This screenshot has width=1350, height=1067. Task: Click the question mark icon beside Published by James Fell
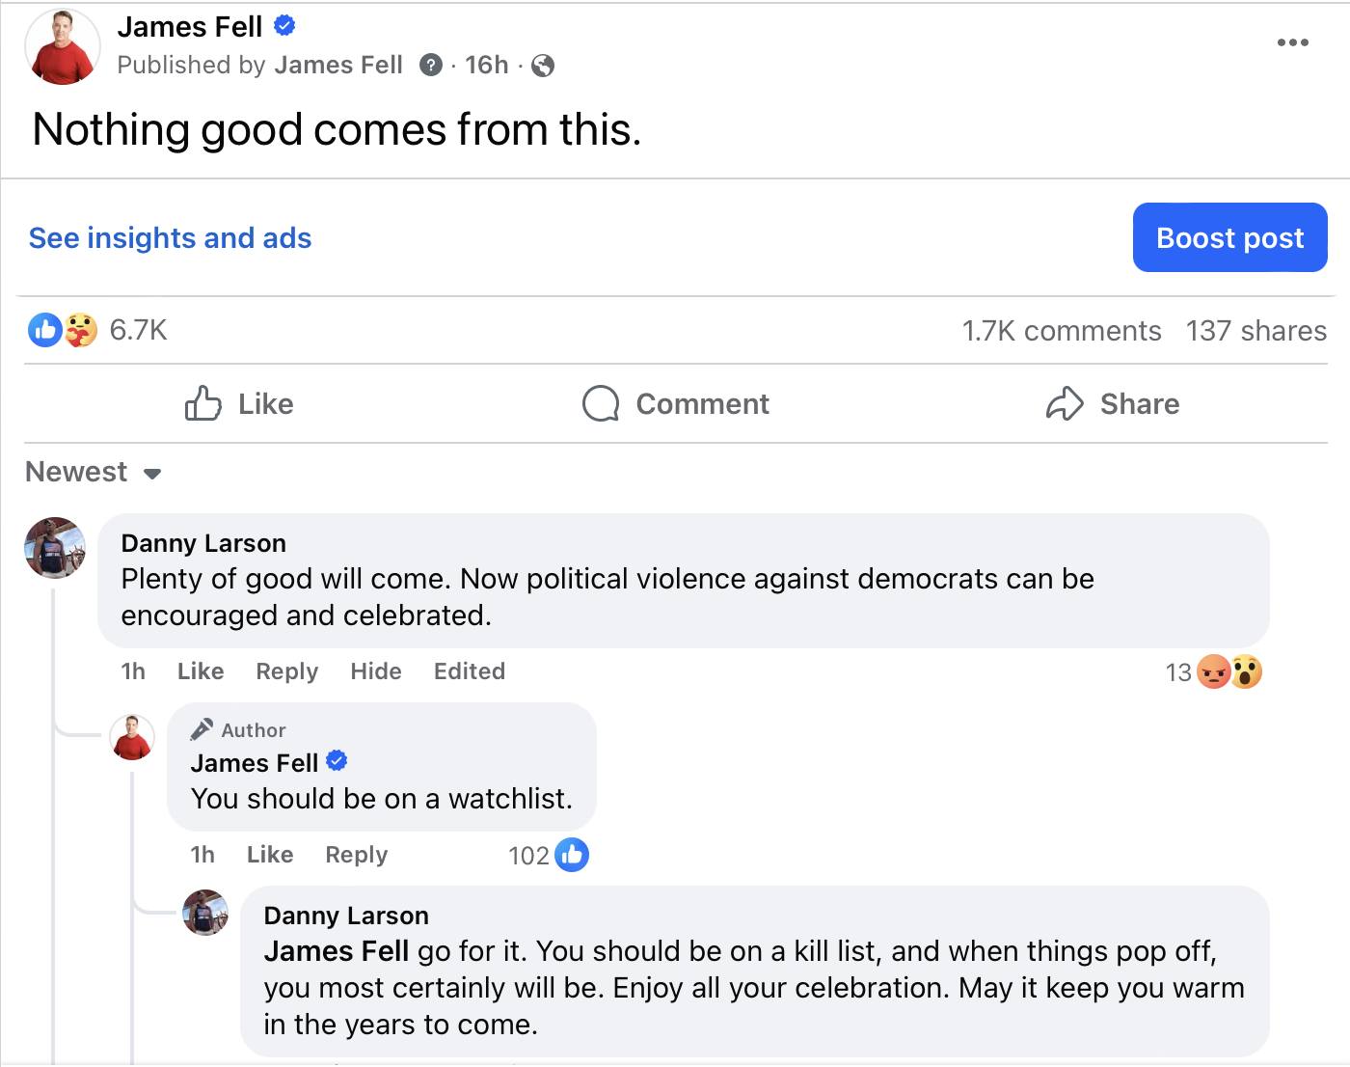click(430, 66)
